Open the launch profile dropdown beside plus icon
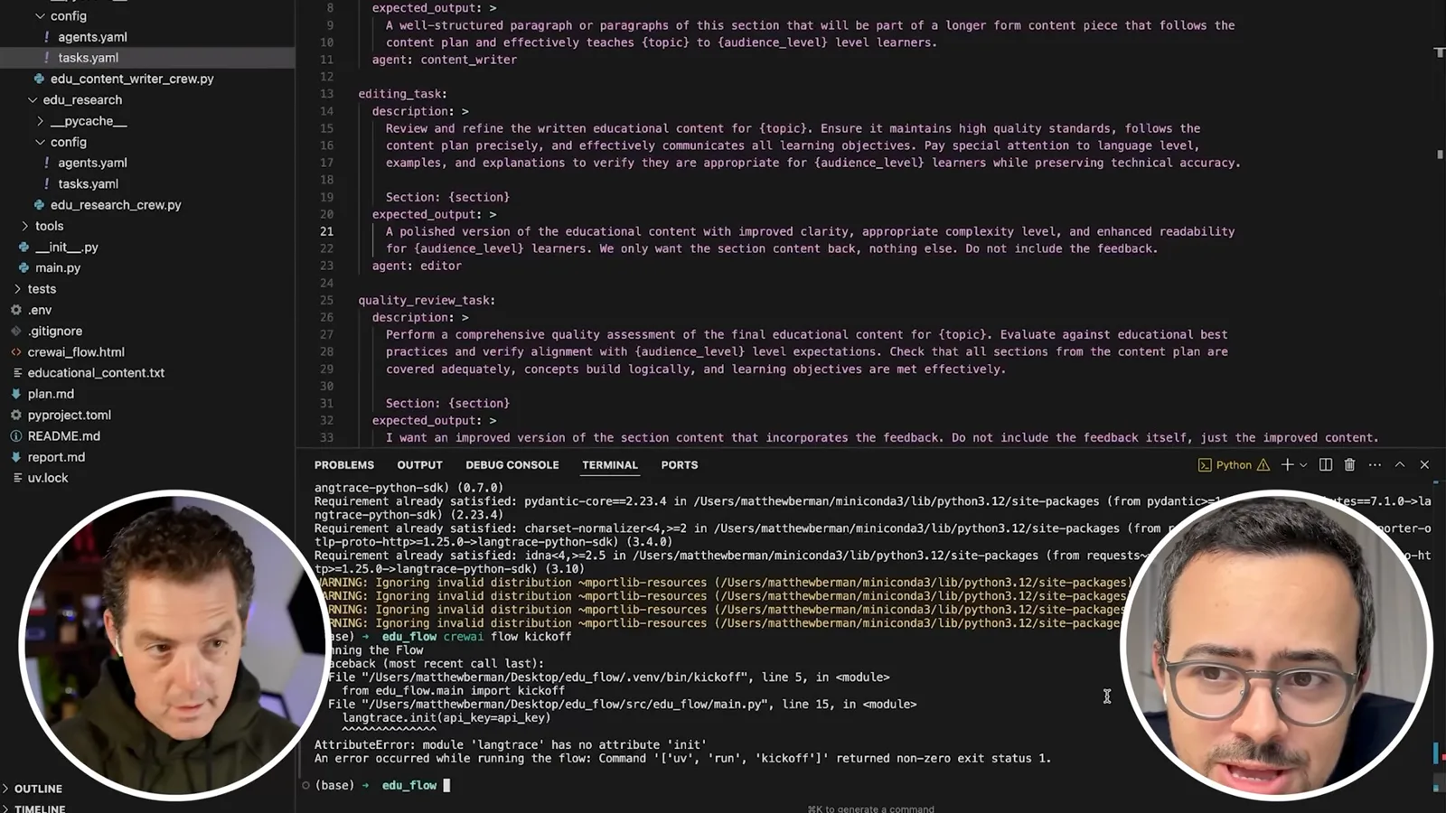This screenshot has height=813, width=1446. click(1303, 465)
